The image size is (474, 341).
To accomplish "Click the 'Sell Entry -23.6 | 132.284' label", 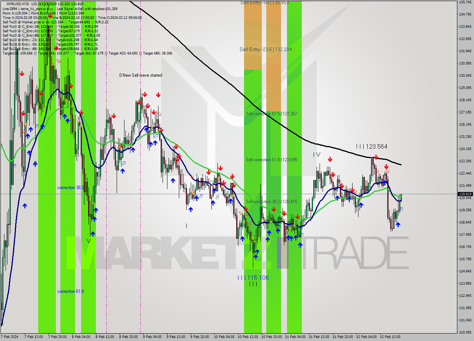I will click(x=266, y=49).
